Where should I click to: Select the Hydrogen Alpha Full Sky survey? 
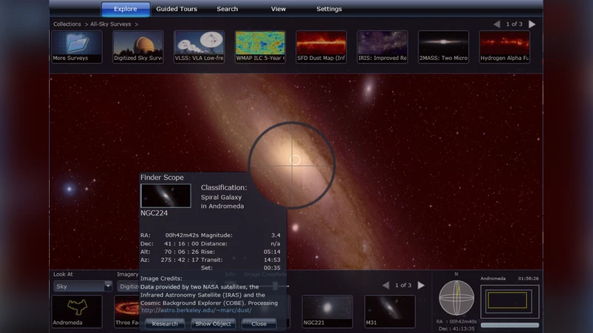click(x=504, y=46)
